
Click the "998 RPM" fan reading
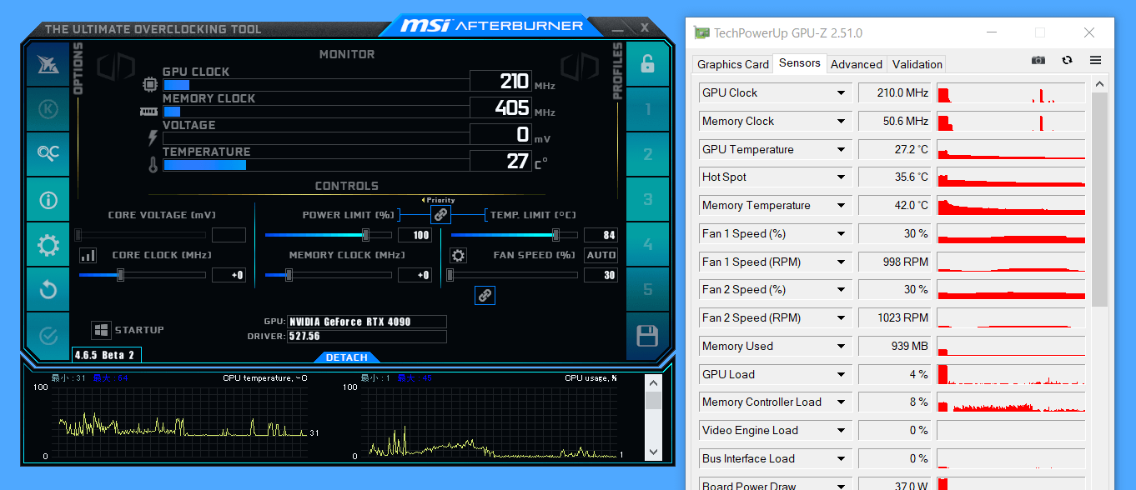(905, 262)
